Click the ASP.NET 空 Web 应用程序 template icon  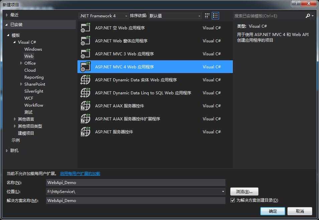(86, 28)
